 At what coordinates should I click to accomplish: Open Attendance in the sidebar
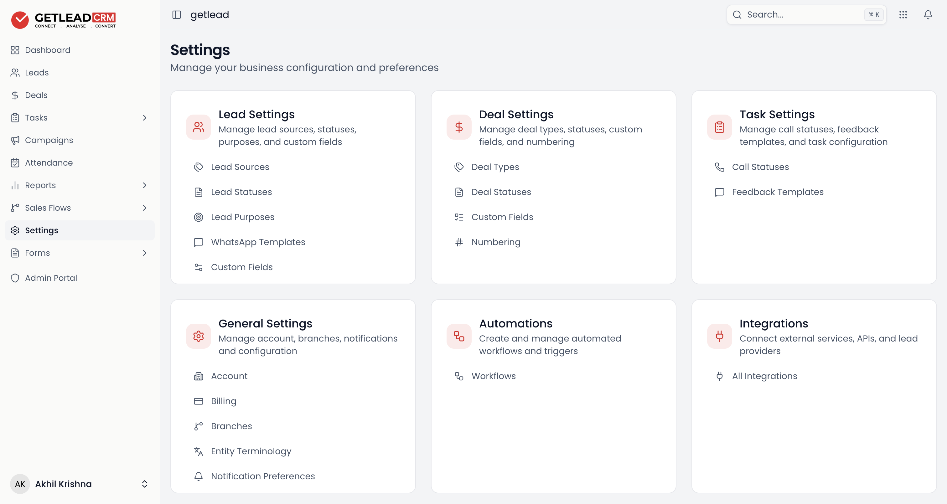[x=80, y=163]
